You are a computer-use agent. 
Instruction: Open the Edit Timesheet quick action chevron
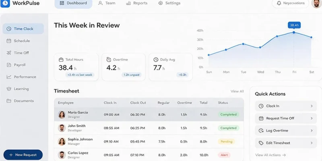pyautogui.click(x=312, y=143)
